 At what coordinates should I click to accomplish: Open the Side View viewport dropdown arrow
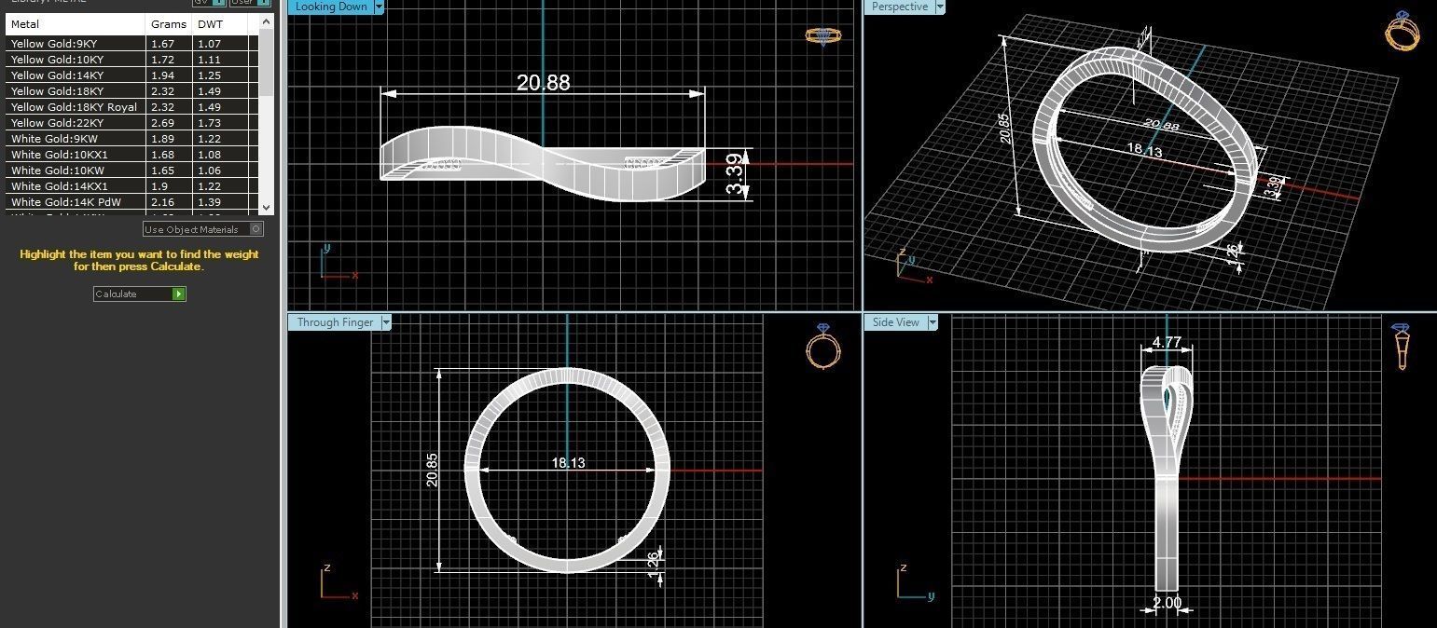tap(932, 322)
